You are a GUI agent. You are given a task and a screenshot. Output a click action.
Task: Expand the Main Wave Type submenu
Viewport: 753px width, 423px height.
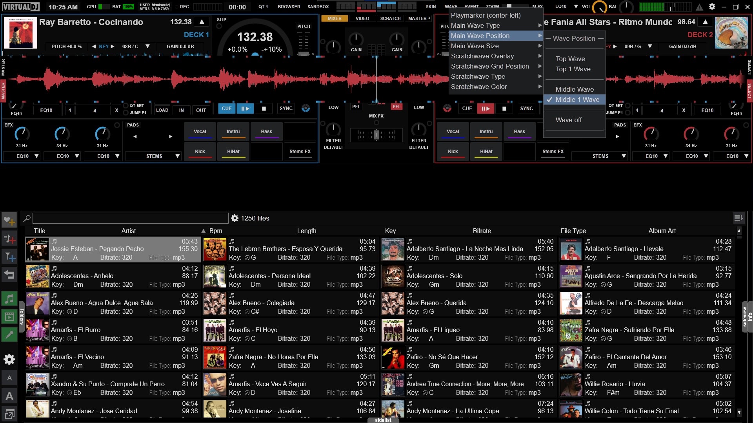496,25
